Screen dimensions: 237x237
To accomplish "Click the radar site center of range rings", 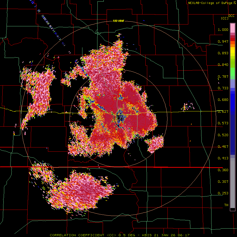I will coord(119,118).
